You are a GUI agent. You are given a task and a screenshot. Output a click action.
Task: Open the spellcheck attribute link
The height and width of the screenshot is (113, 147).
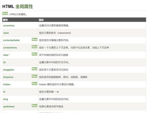pos(9,107)
